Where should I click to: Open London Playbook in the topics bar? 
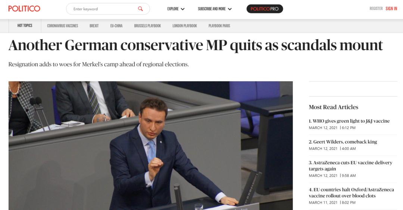[185, 26]
